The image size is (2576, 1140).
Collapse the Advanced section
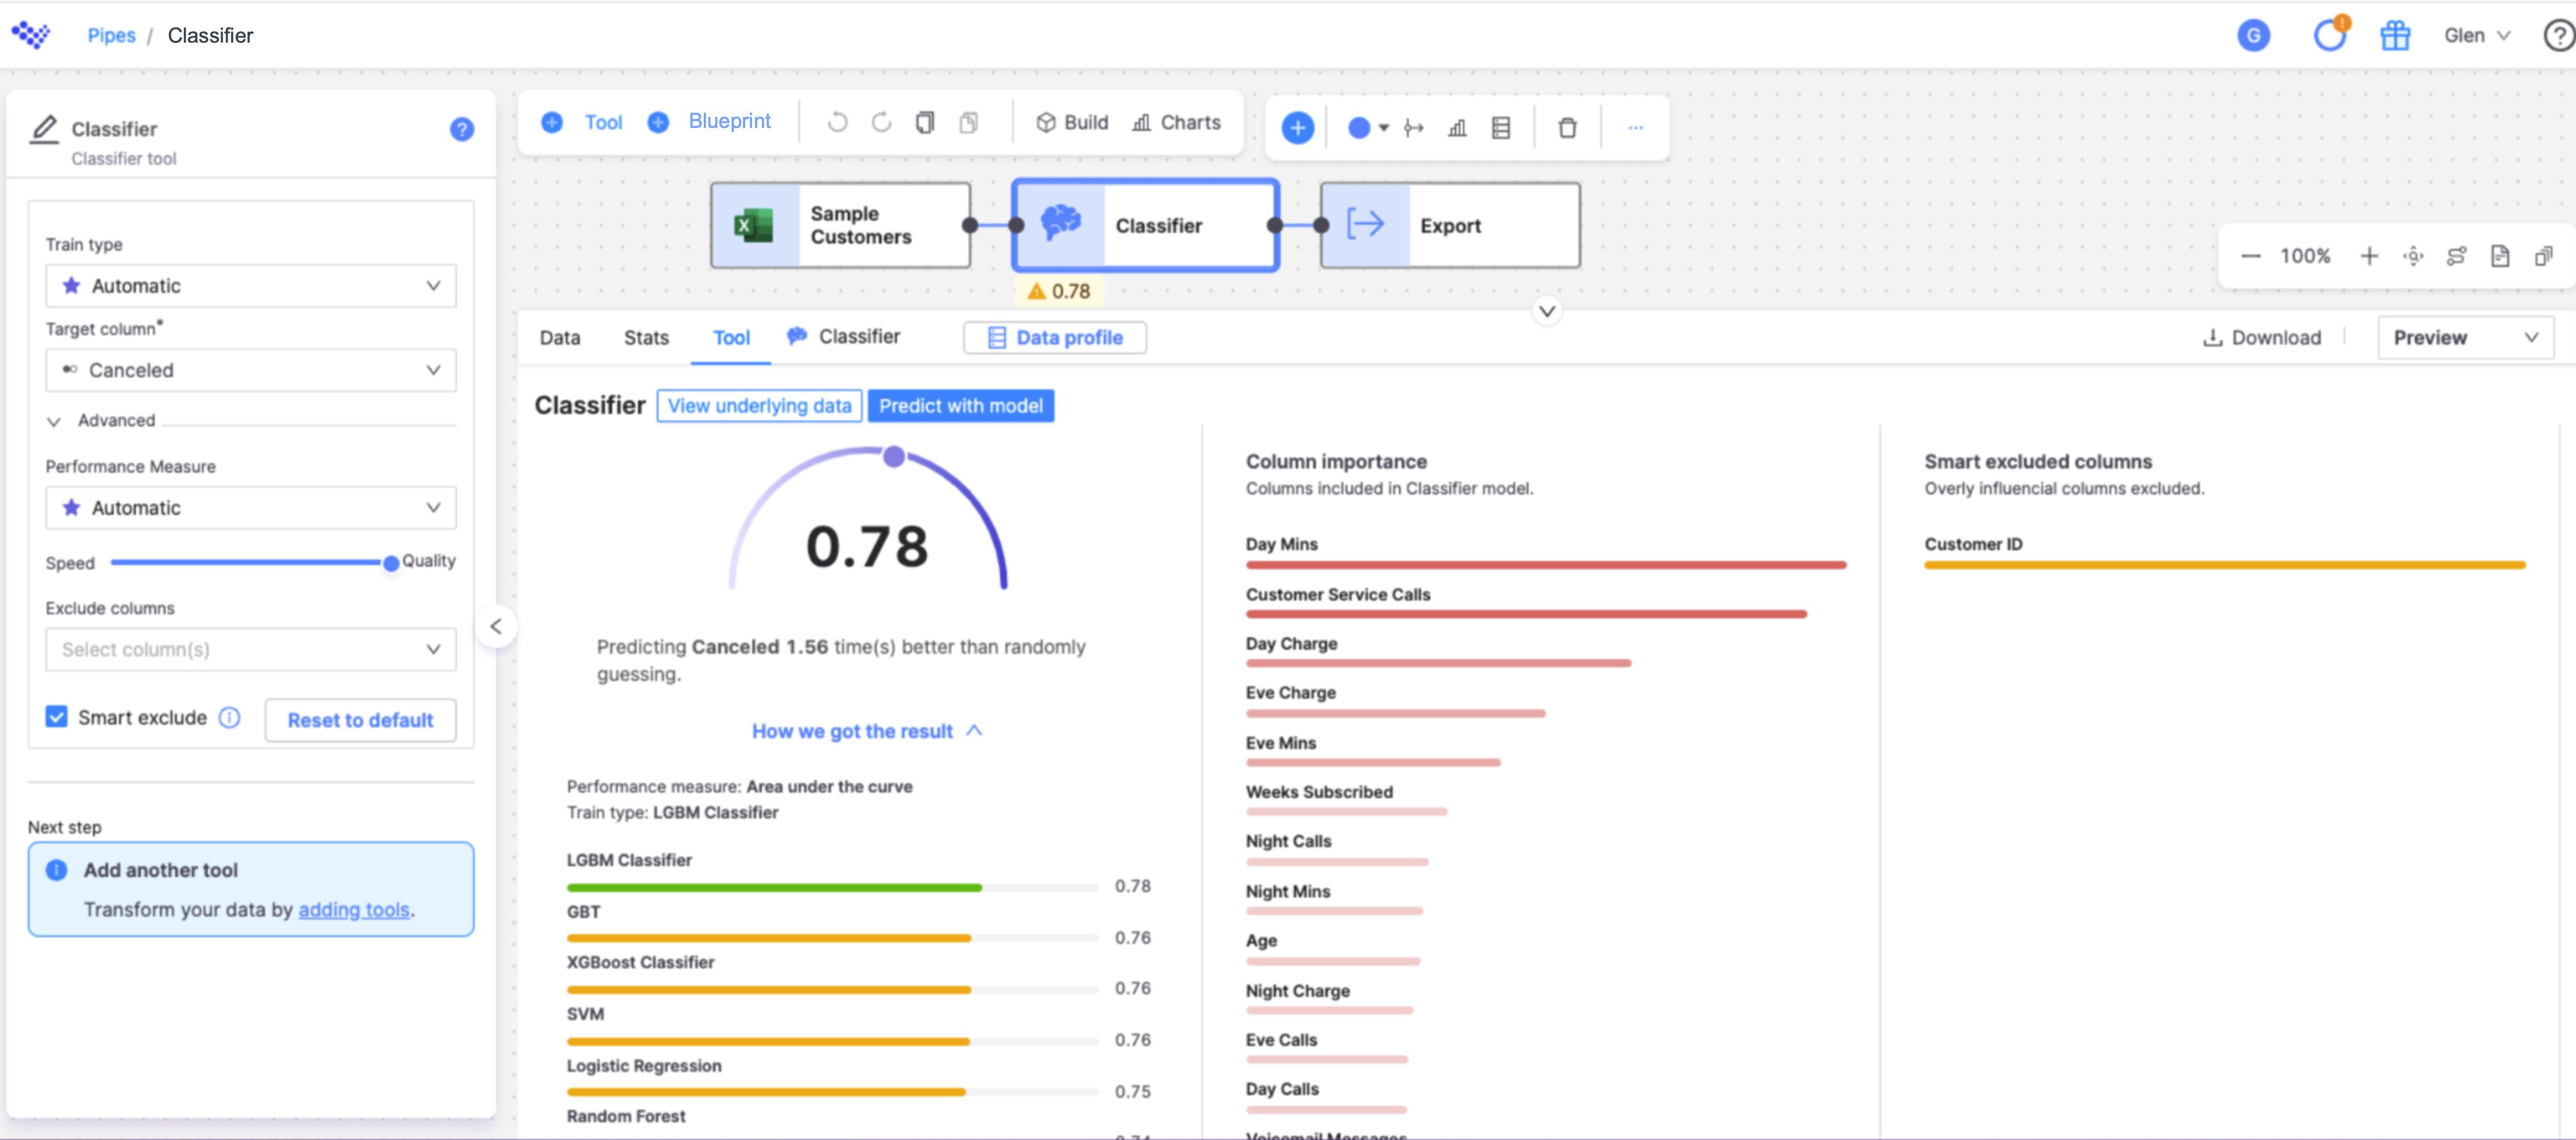pyautogui.click(x=54, y=421)
